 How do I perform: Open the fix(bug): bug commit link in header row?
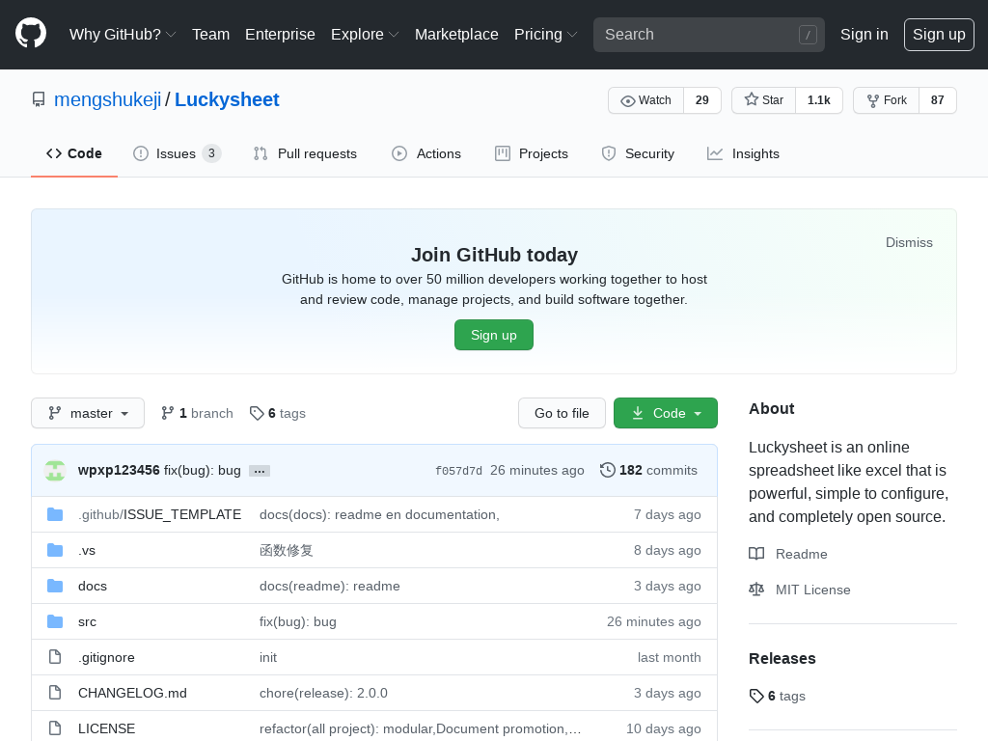pos(203,470)
